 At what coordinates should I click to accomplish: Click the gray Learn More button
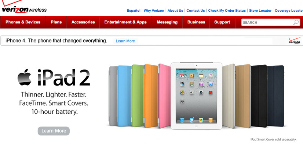[x=54, y=131]
